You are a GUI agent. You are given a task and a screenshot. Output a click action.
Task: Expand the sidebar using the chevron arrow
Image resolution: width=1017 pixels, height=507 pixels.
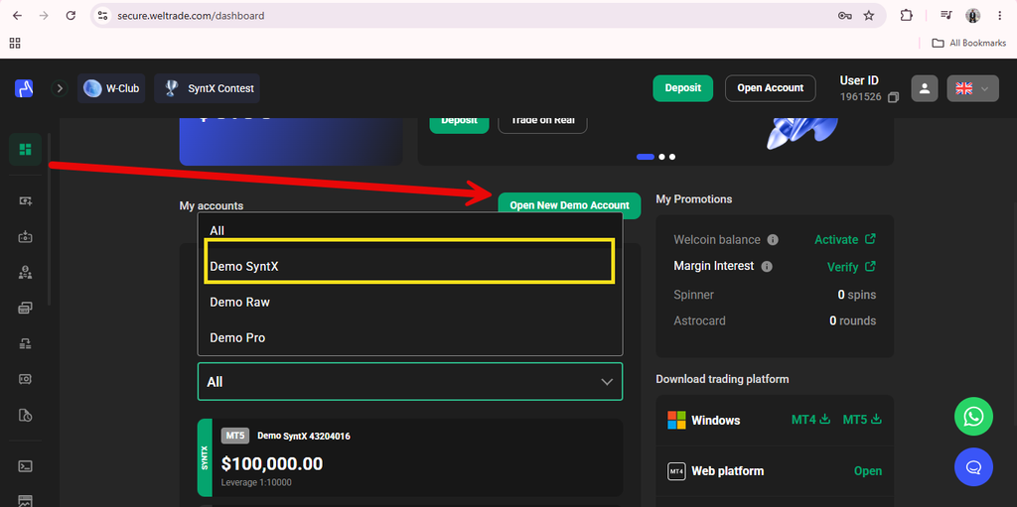click(x=60, y=88)
